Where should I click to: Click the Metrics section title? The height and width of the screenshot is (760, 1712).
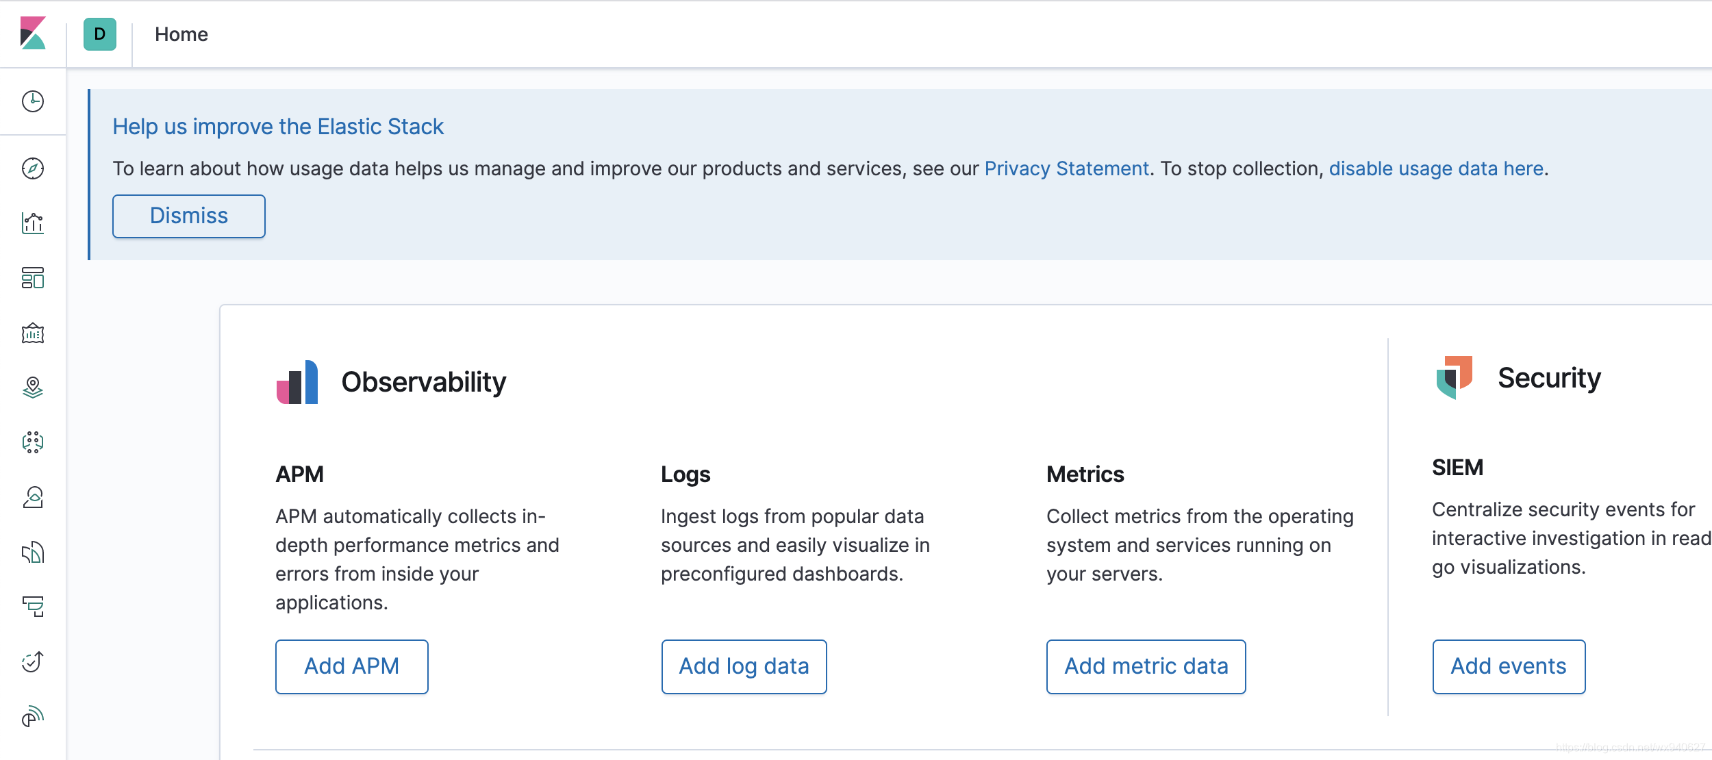coord(1085,474)
